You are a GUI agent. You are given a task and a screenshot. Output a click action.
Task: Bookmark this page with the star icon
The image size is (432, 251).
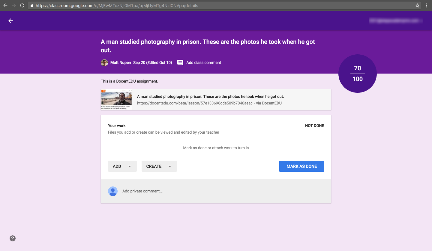[417, 5]
